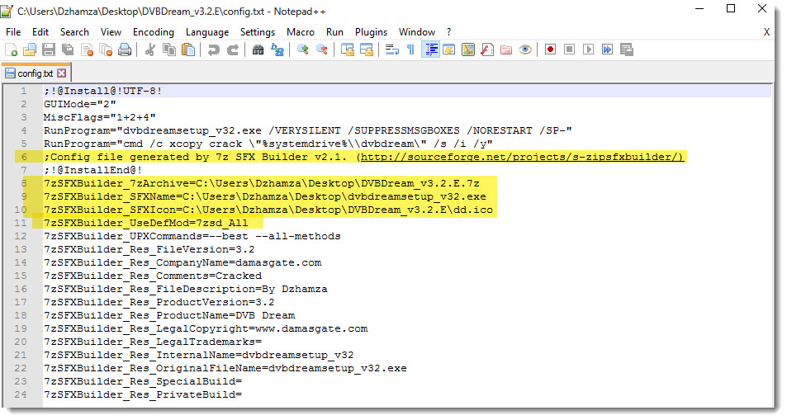Close the config.txt tab with its red X
The height and width of the screenshot is (420, 787).
click(61, 73)
